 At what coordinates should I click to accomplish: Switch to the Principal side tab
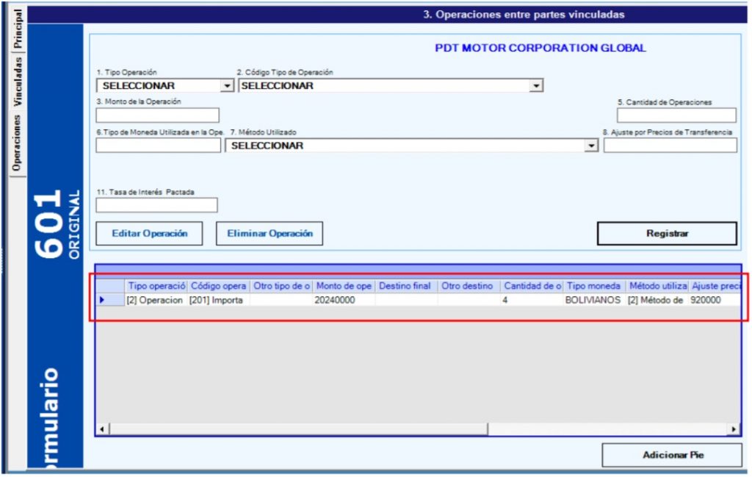(18, 28)
